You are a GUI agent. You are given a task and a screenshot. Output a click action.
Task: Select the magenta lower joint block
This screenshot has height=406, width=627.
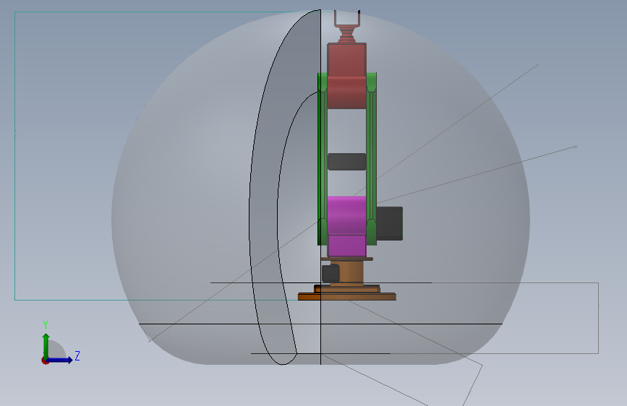tap(346, 226)
